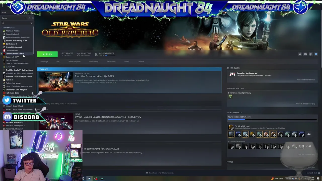Screen dimensions: 322x181
Task: Open controller layout icon next to gear
Action: click(x=305, y=54)
